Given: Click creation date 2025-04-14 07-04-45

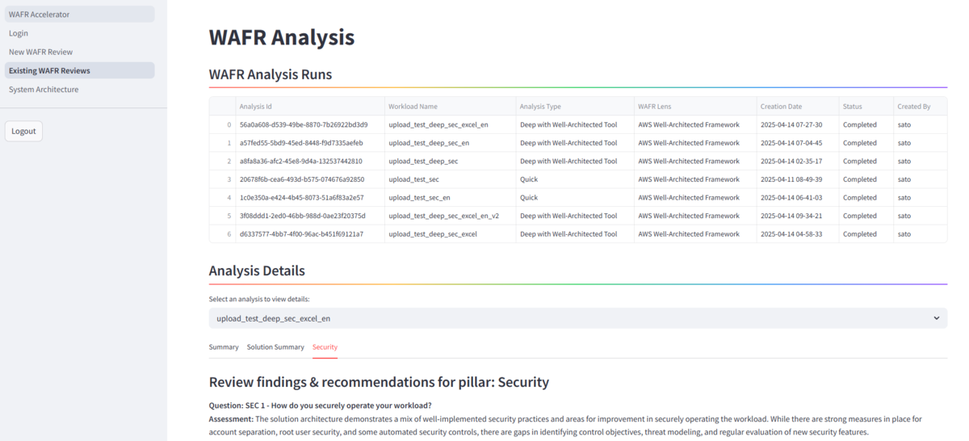Looking at the screenshot, I should click(x=798, y=143).
